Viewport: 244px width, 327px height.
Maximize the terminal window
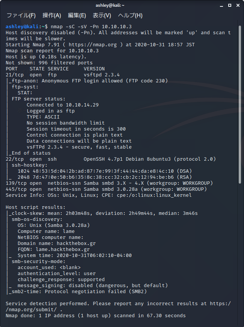point(229,5)
